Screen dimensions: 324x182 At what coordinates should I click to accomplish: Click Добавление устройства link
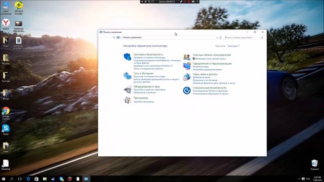coord(145,93)
